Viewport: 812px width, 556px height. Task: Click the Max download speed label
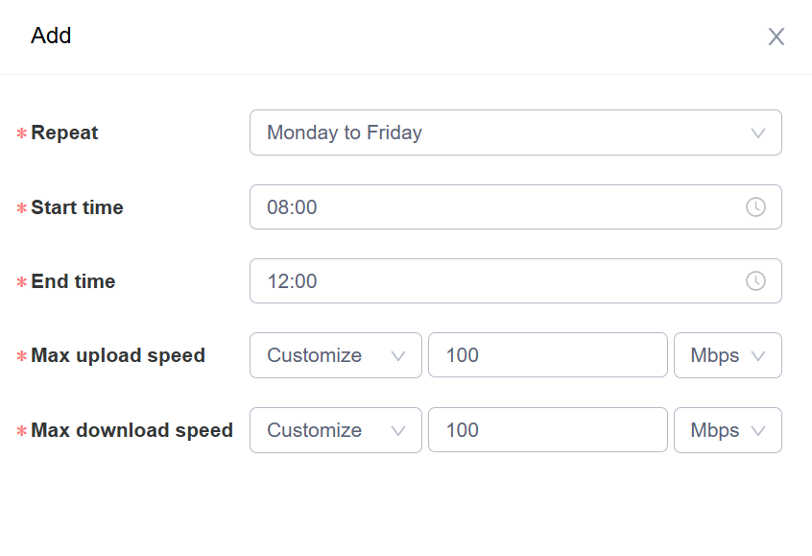pyautogui.click(x=131, y=430)
